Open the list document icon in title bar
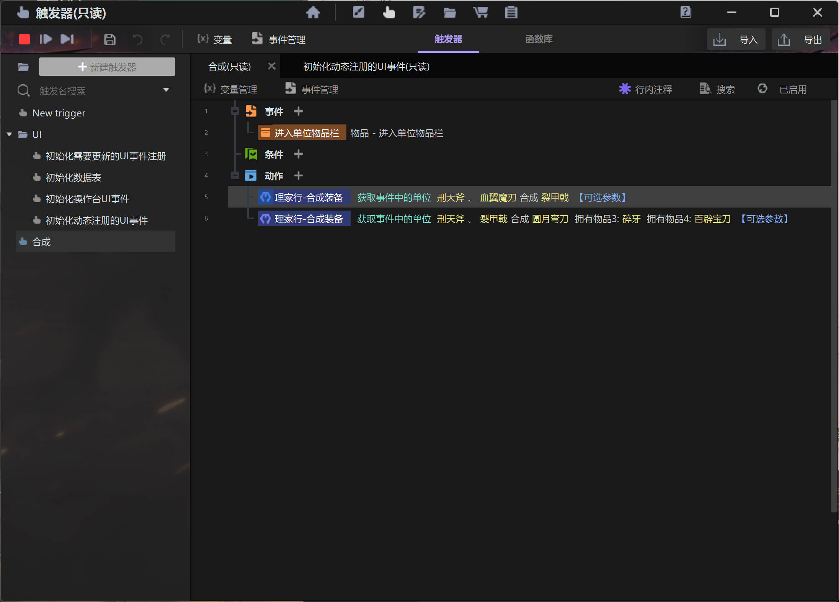839x602 pixels. [x=511, y=13]
